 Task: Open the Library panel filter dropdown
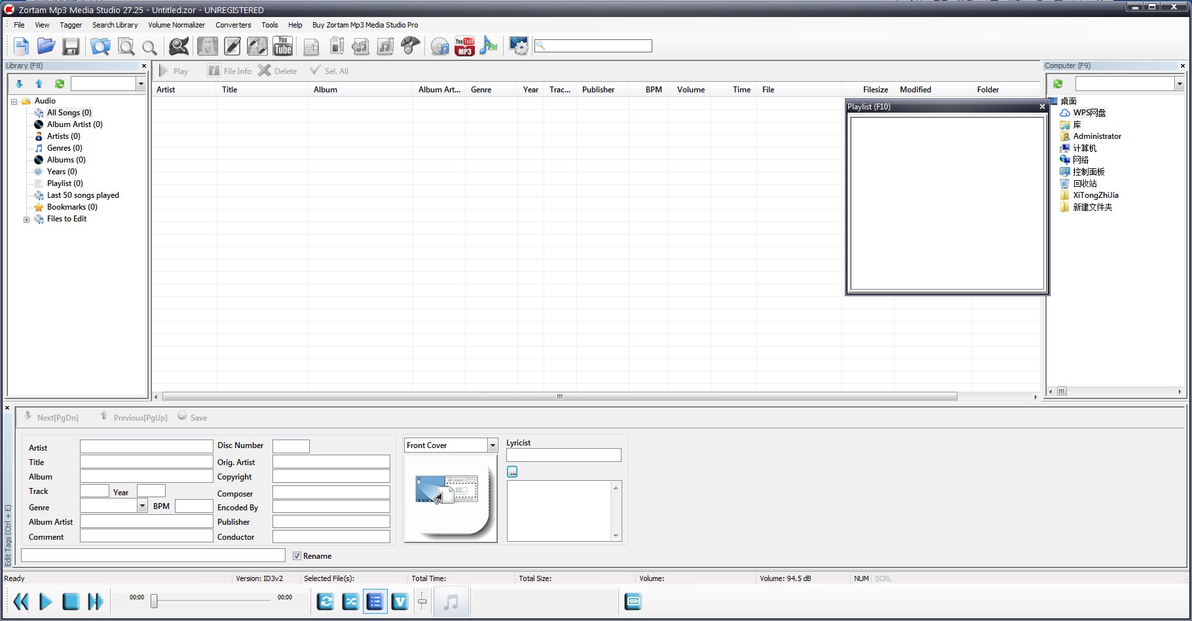[x=141, y=84]
